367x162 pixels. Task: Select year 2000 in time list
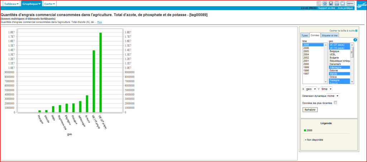click(x=313, y=64)
